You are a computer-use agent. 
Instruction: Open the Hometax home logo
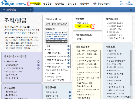[14, 3]
